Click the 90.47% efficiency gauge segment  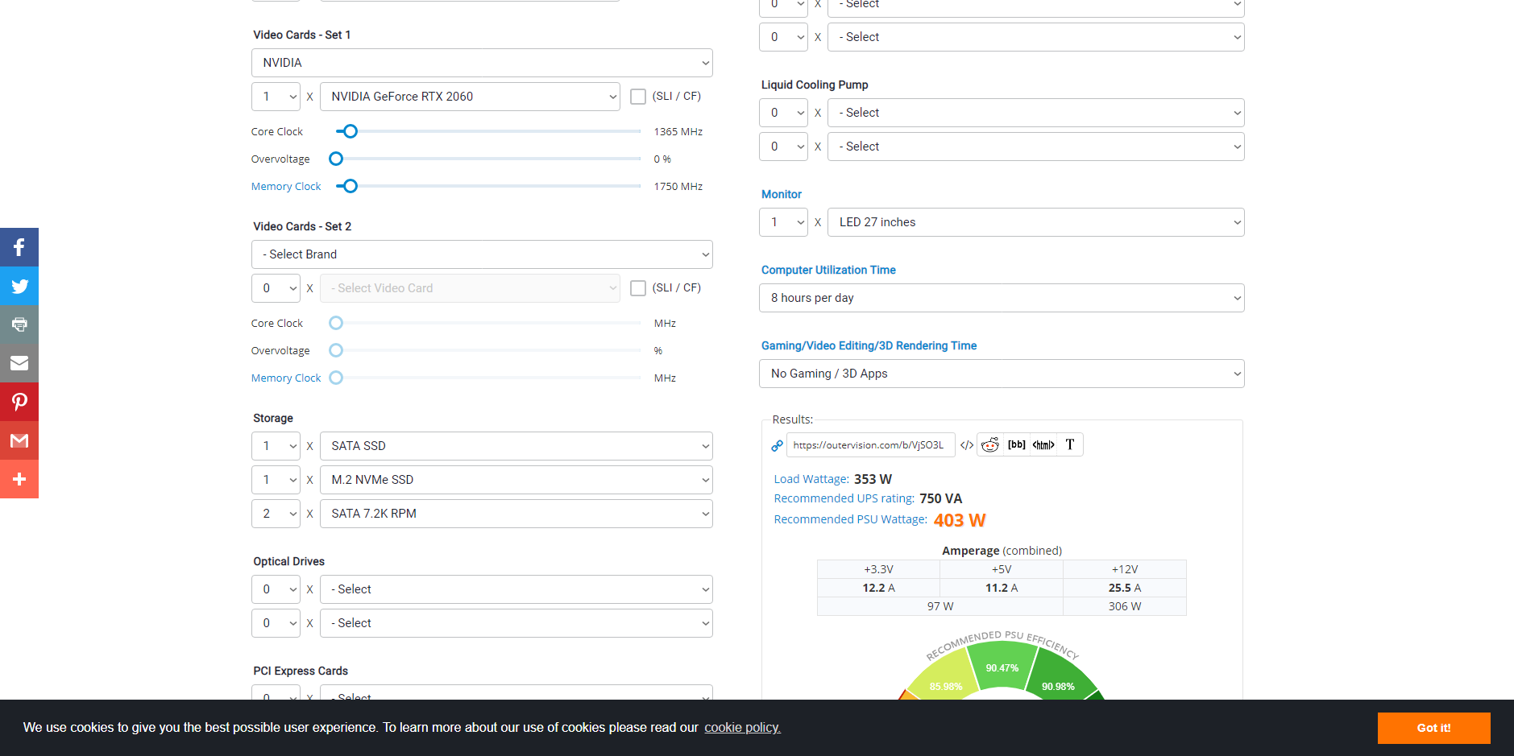pyautogui.click(x=1002, y=667)
